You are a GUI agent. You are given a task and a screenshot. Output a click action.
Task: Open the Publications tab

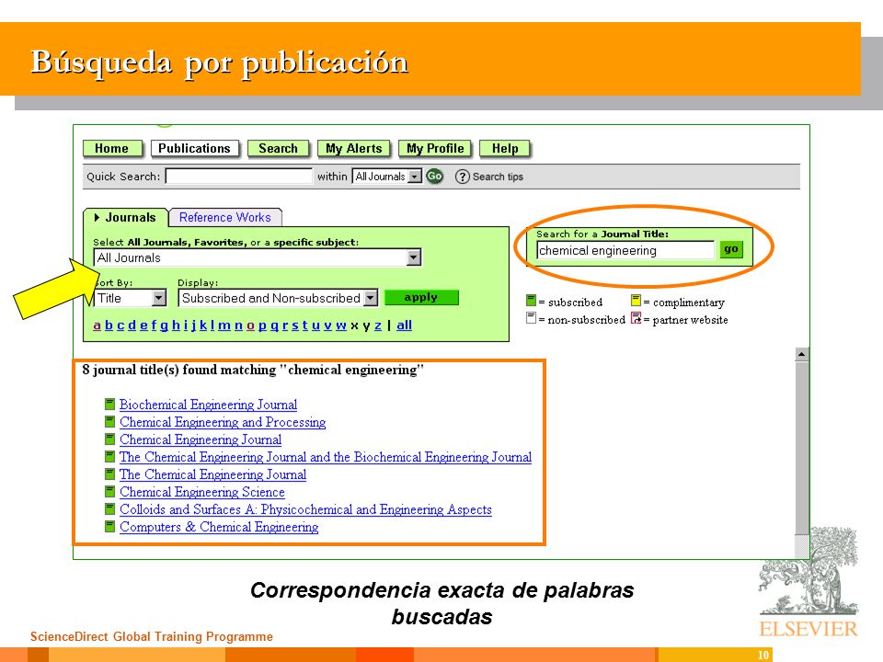pyautogui.click(x=194, y=149)
